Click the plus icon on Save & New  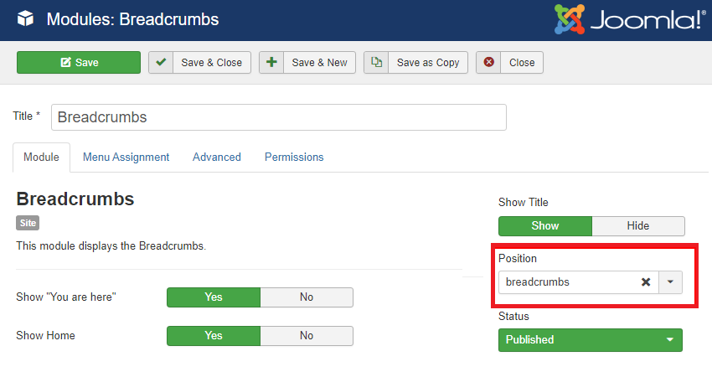coord(271,62)
